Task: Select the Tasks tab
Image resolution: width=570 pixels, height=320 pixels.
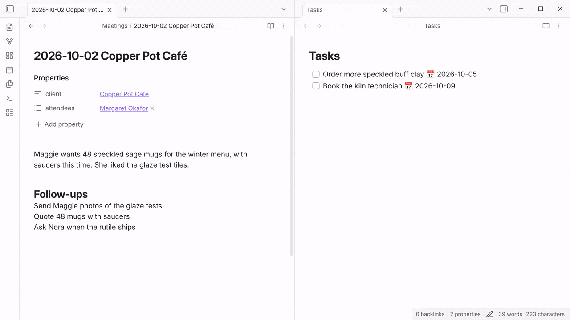Action: (x=347, y=10)
